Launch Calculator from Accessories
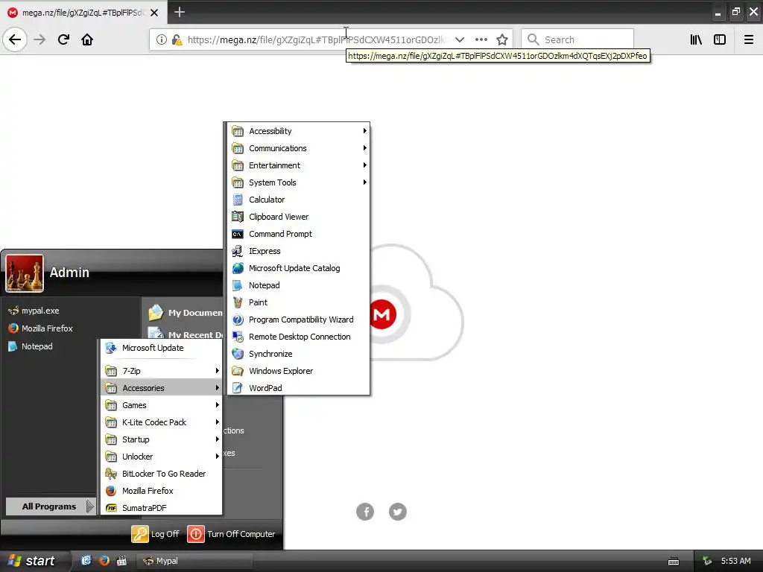This screenshot has height=572, width=763. tap(298, 200)
